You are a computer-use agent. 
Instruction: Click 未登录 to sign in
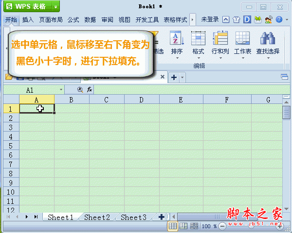[x=210, y=19]
